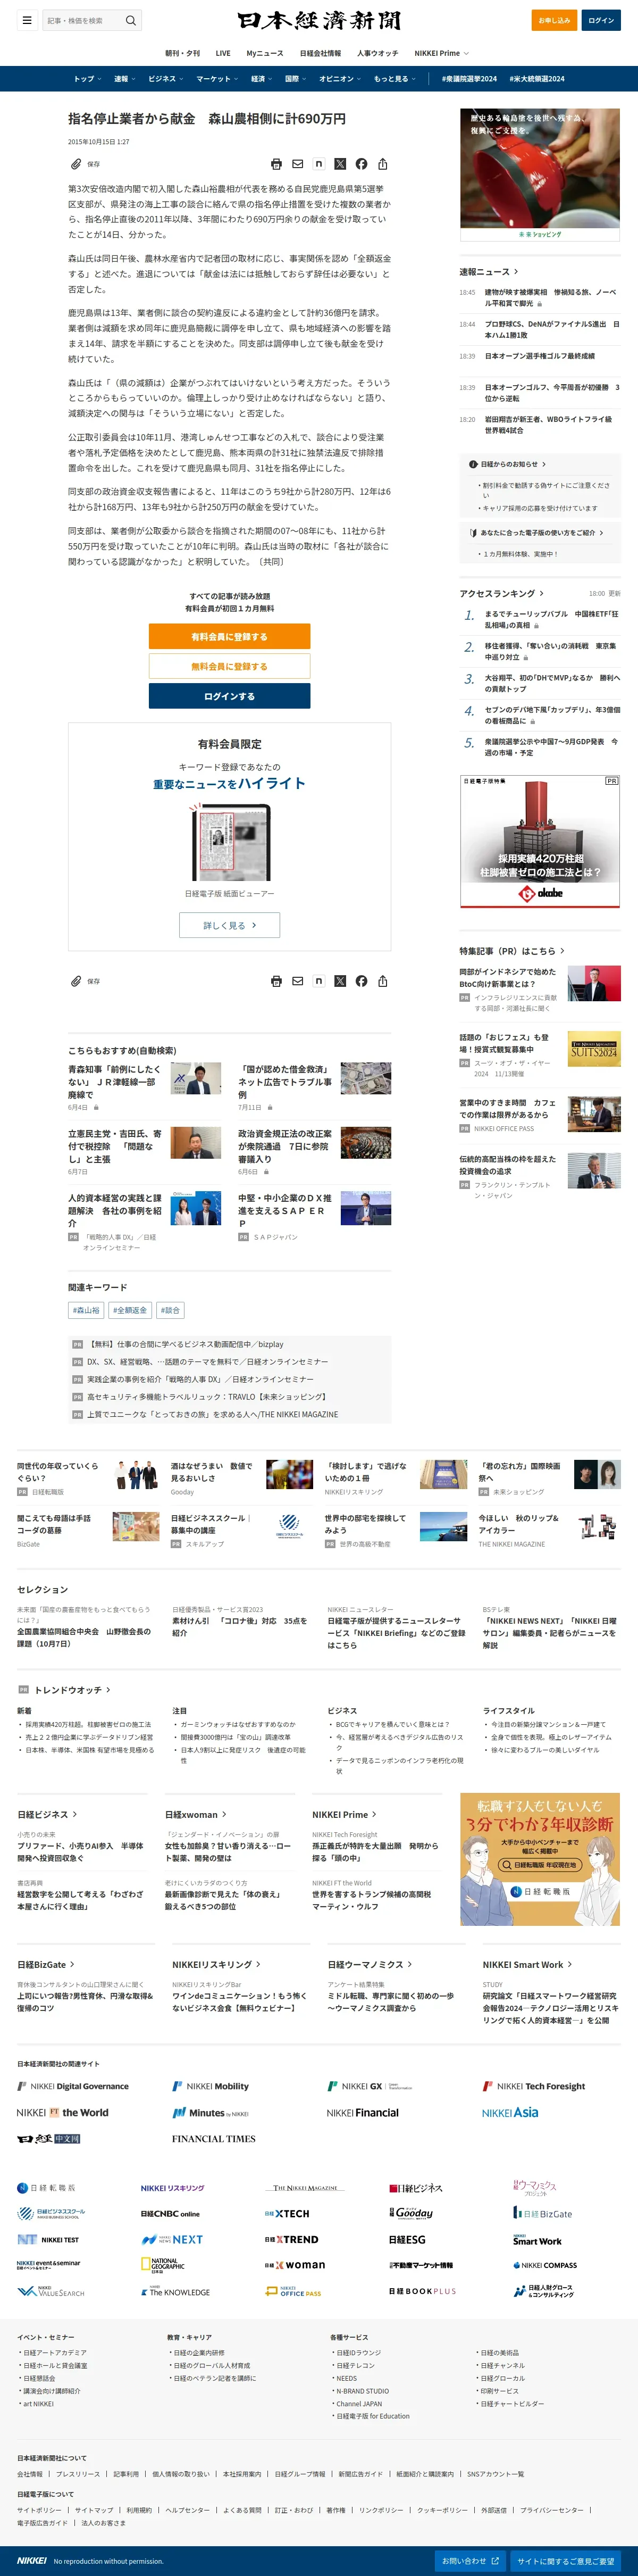The height and width of the screenshot is (2576, 638).
Task: Open the hamburger menu icon
Action: coord(27,20)
